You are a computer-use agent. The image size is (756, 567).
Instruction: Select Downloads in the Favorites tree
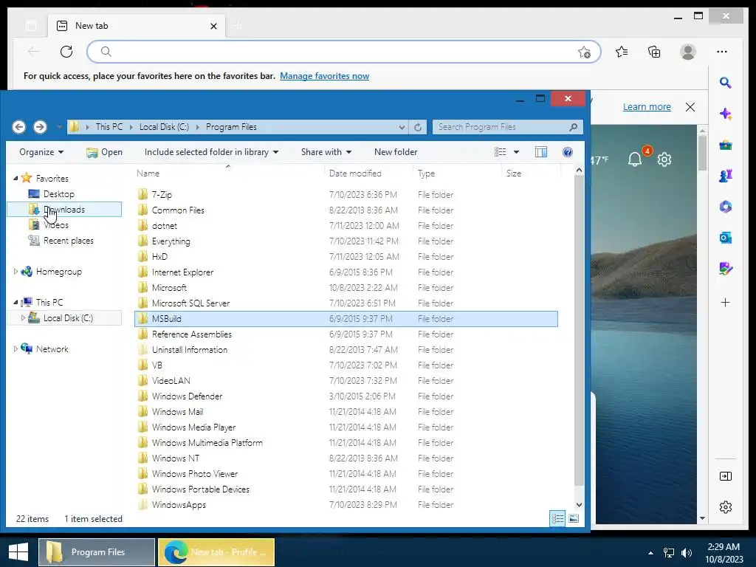(x=65, y=209)
